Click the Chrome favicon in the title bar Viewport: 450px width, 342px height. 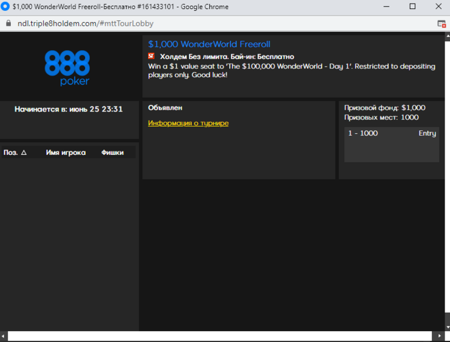[x=5, y=7]
